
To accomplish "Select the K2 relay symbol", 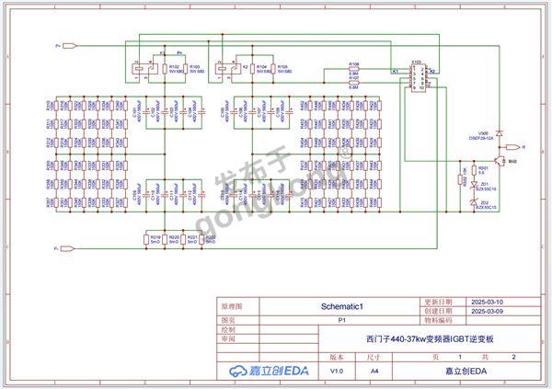I will coord(224,67).
